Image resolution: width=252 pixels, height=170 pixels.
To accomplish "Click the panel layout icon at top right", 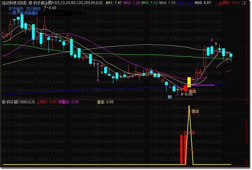I will coord(244,3).
